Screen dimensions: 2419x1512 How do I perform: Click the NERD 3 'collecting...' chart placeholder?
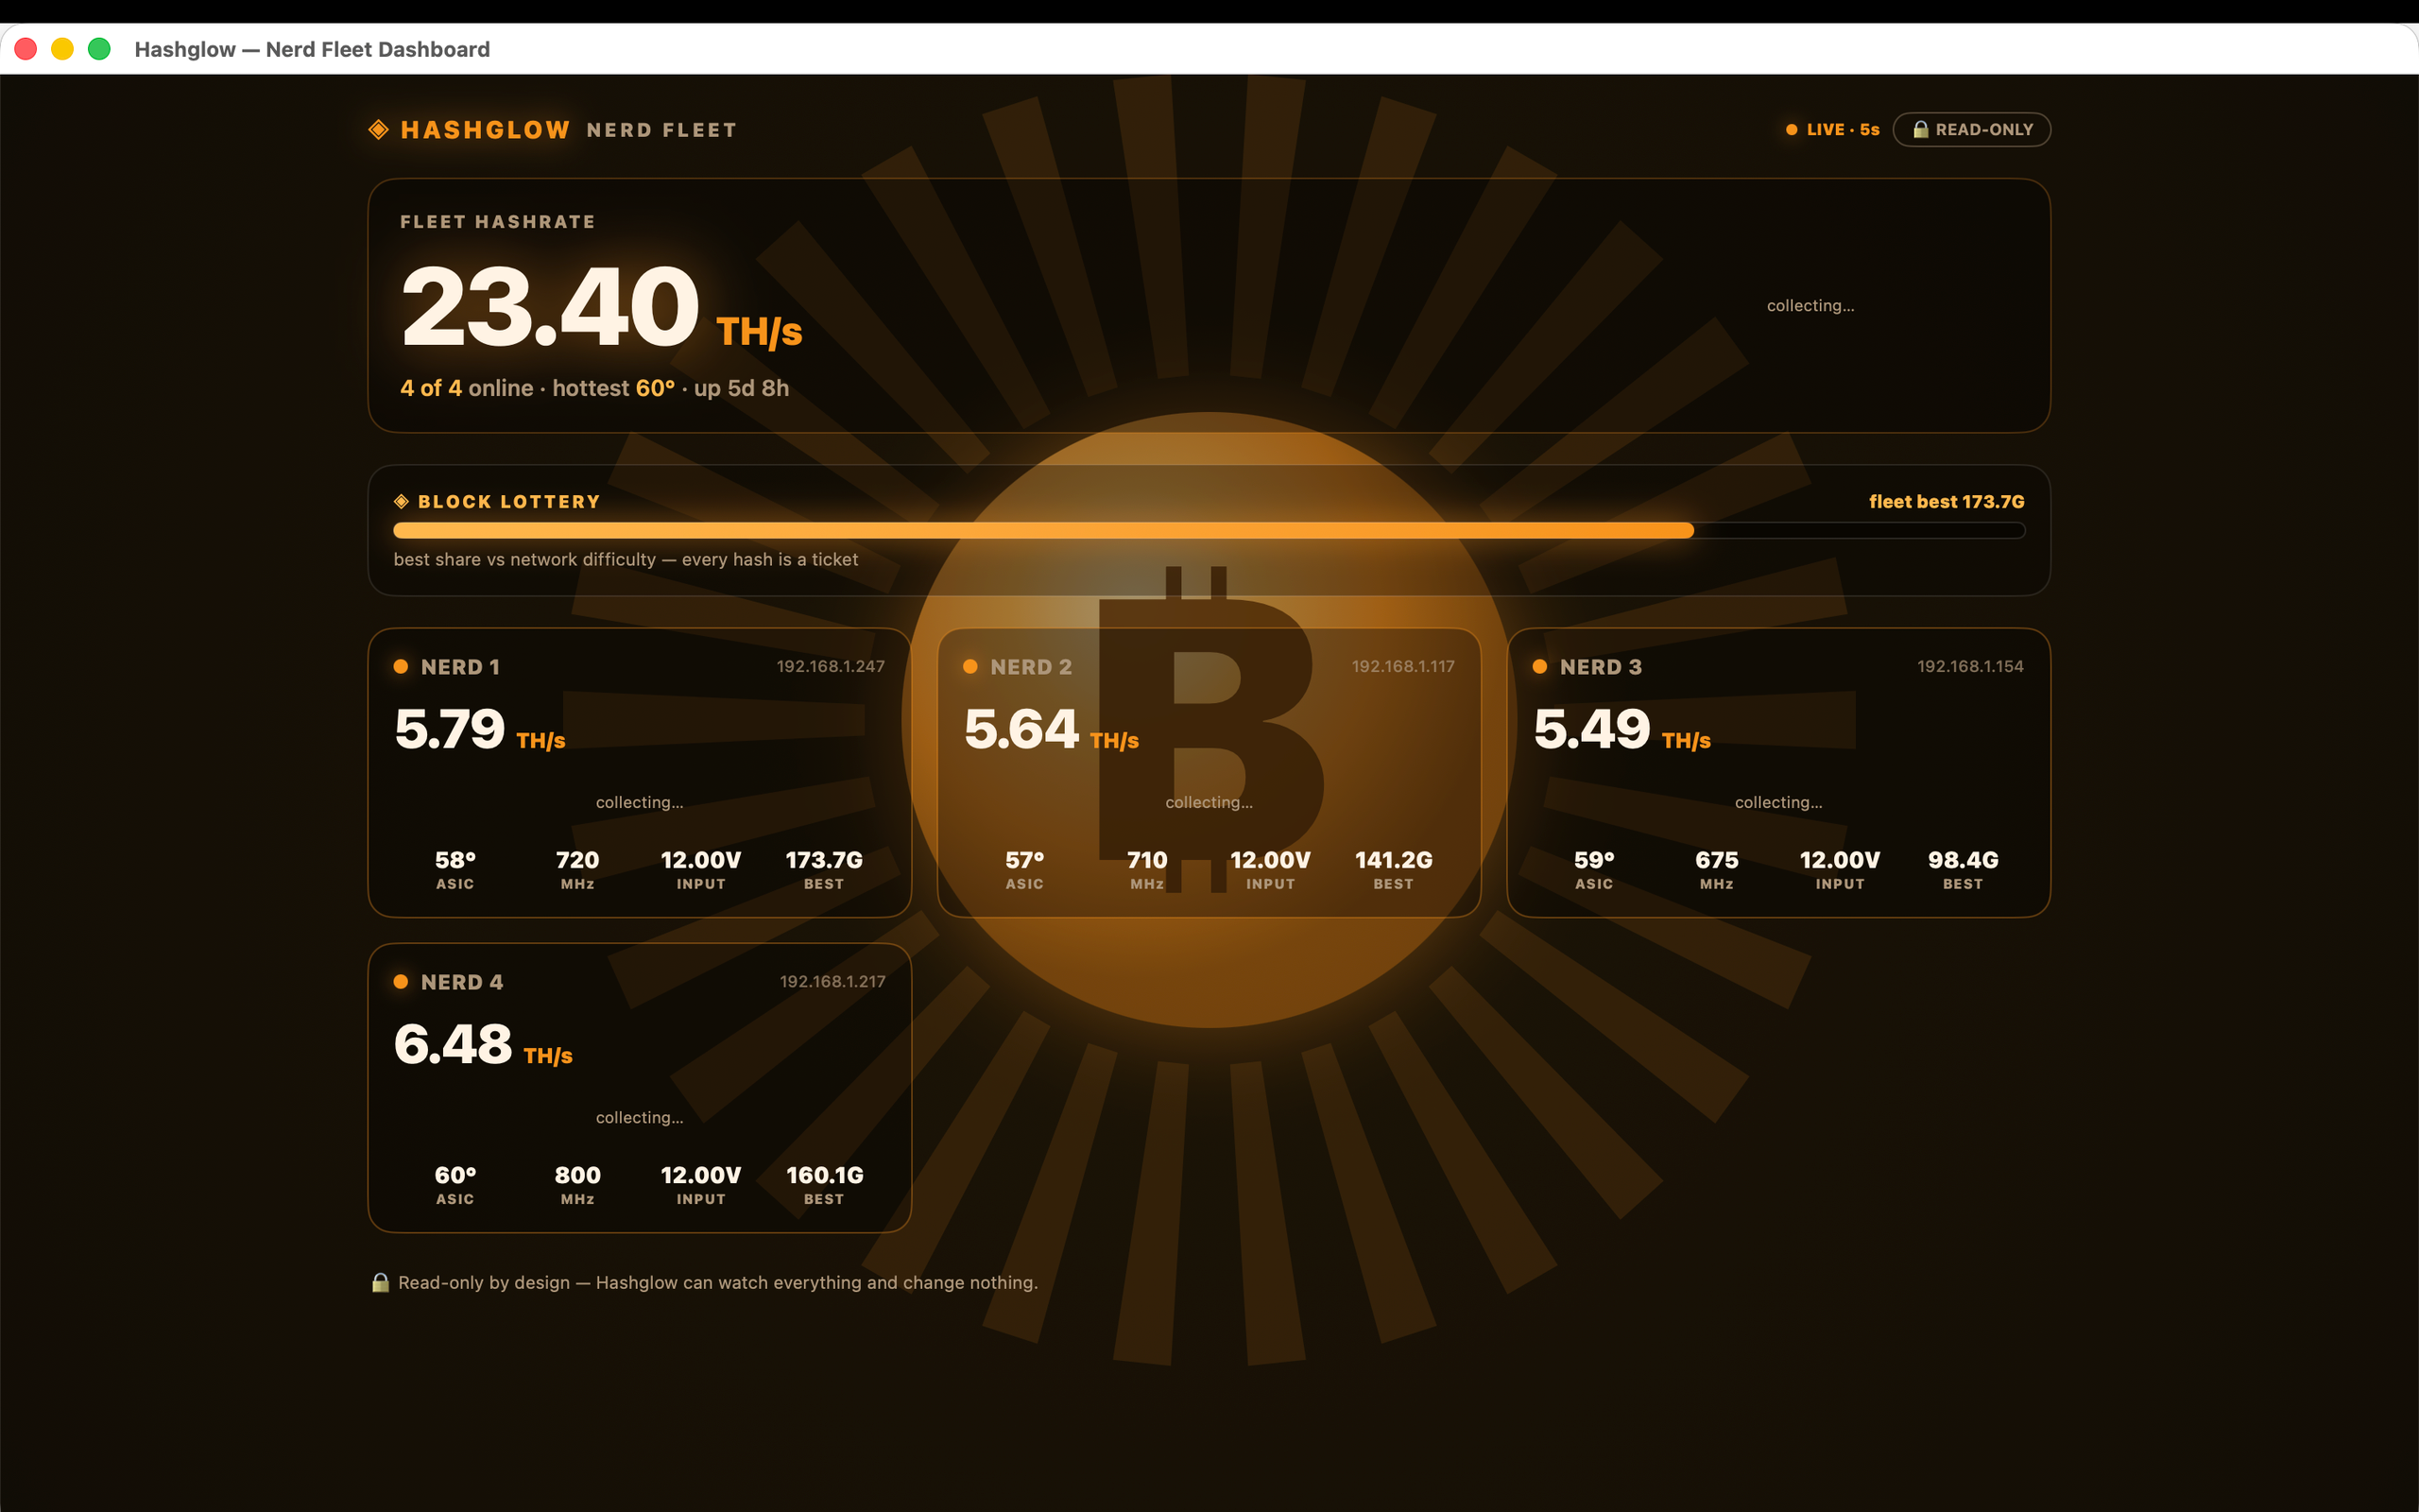1778,802
